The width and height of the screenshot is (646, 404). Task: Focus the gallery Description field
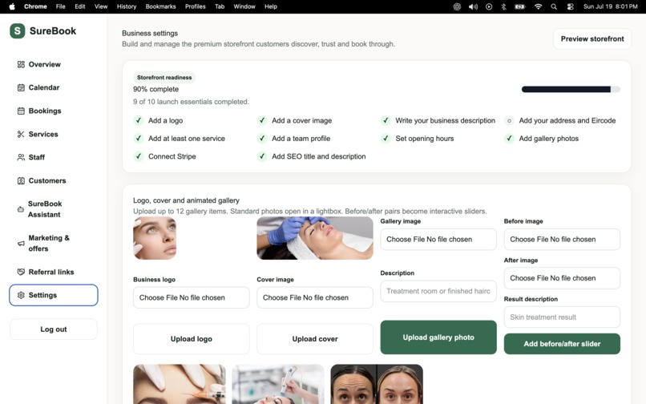click(x=438, y=291)
